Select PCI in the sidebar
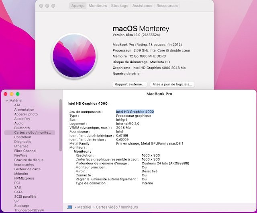The width and height of the screenshot is (257, 213). 17,183
